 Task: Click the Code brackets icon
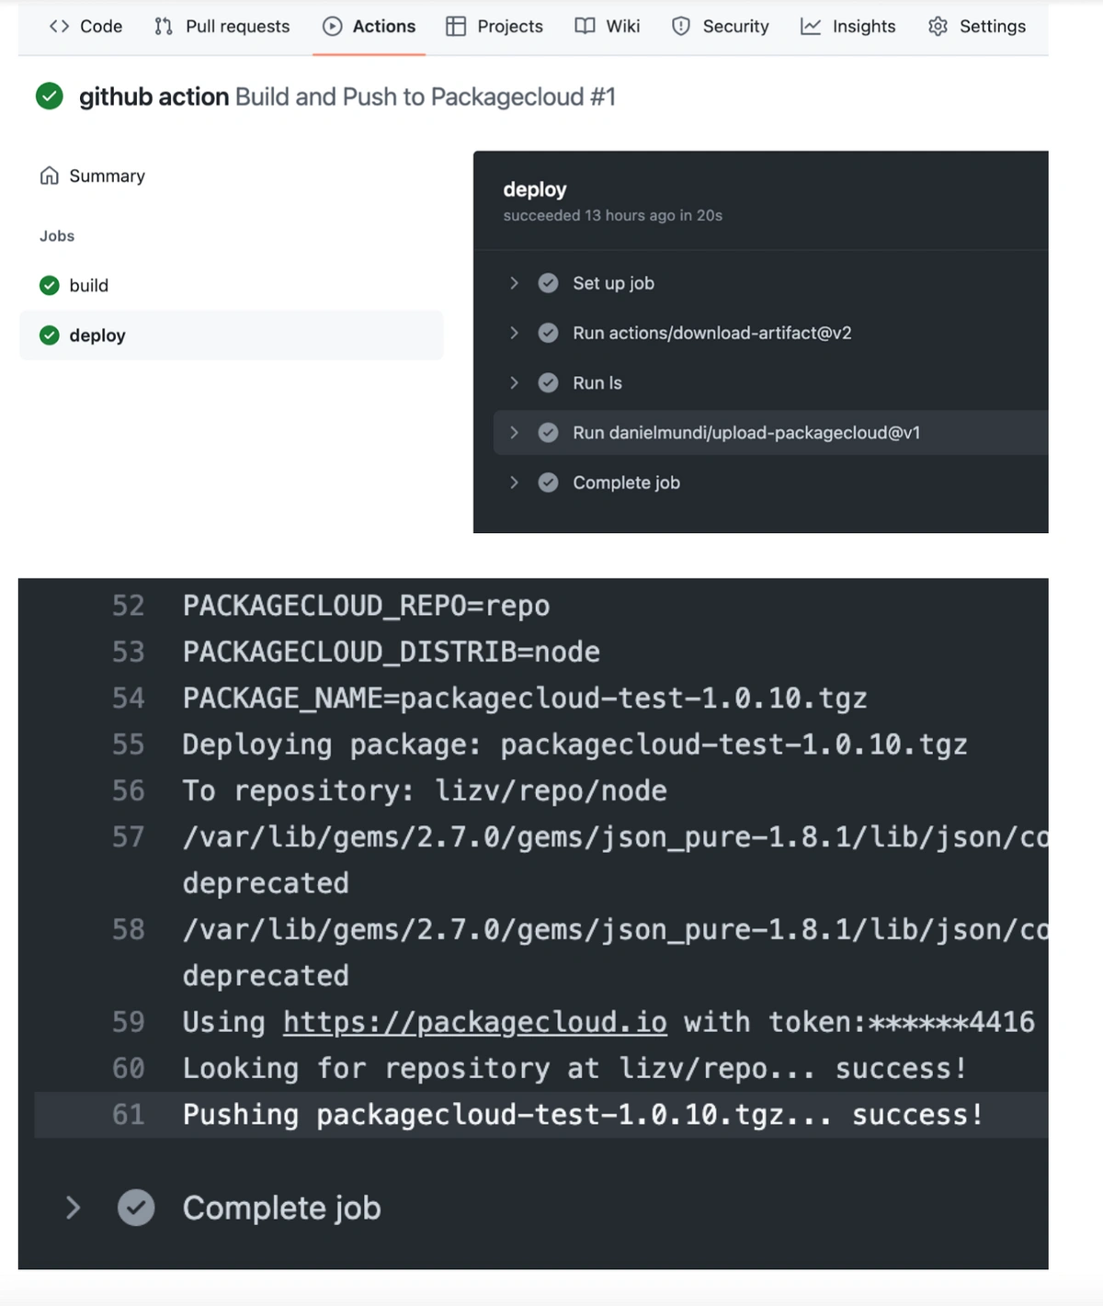(60, 27)
